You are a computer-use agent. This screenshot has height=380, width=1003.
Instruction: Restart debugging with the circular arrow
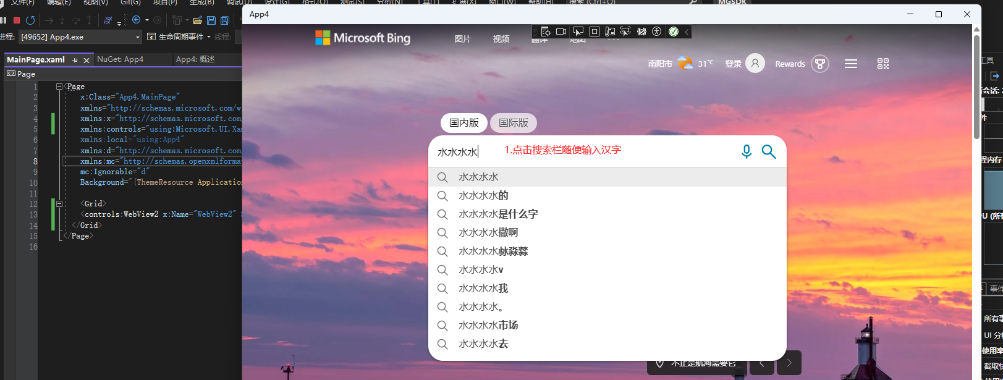pos(30,20)
